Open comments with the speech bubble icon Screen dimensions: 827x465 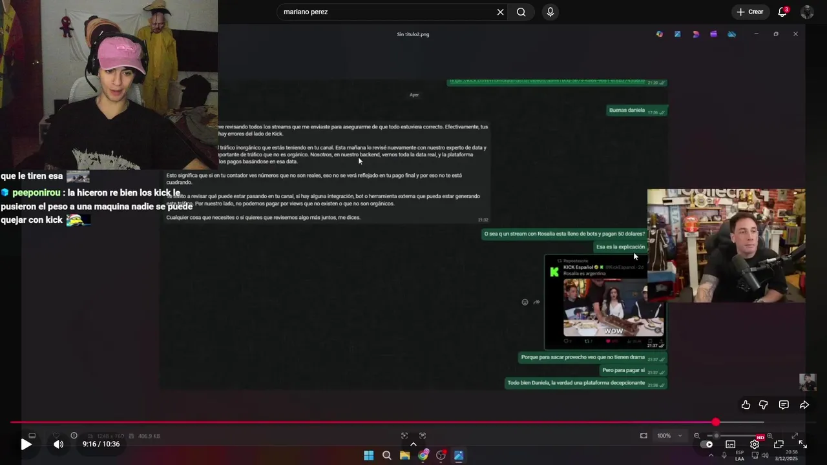[784, 405]
